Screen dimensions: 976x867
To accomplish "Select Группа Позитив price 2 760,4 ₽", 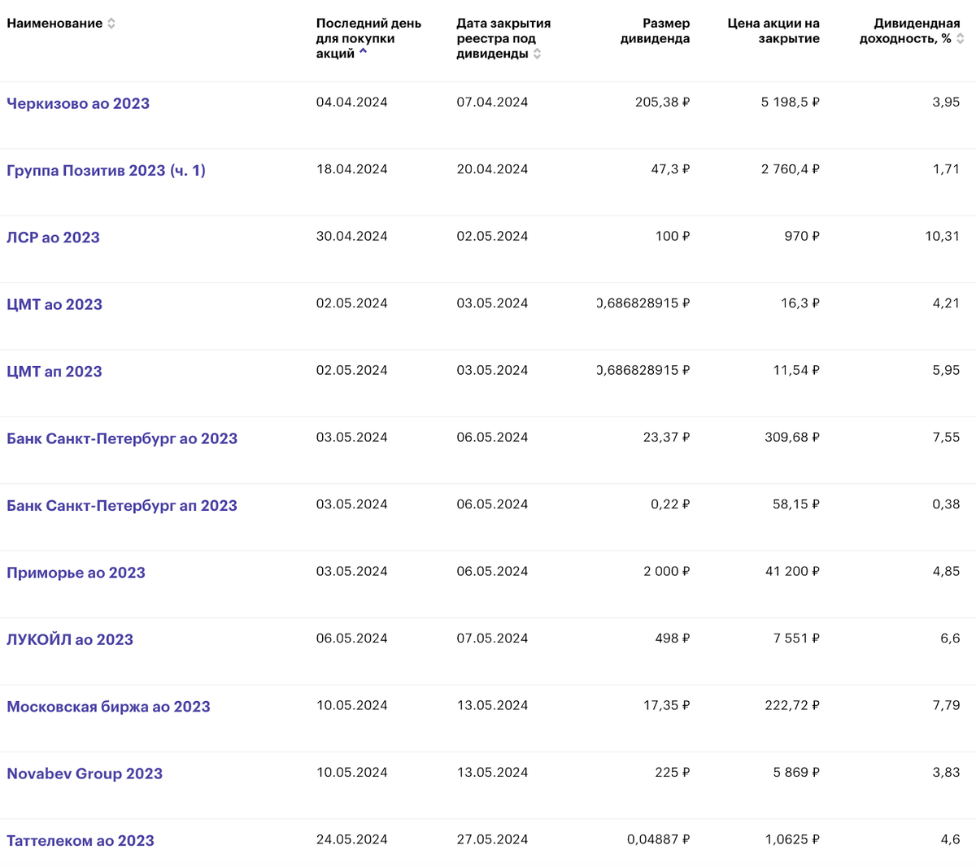I will 791,169.
